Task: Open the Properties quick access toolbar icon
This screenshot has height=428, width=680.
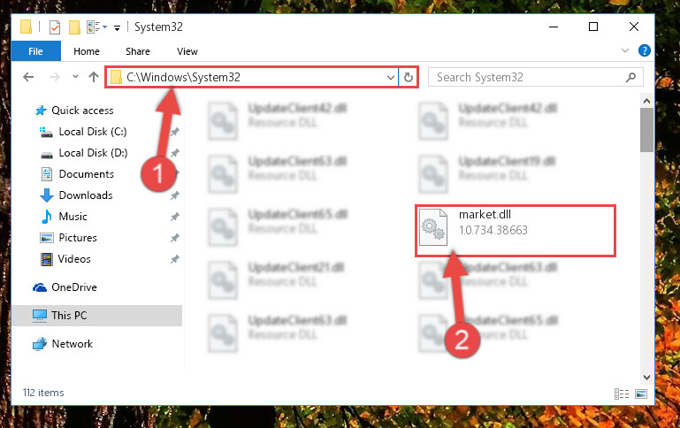Action: [x=55, y=27]
